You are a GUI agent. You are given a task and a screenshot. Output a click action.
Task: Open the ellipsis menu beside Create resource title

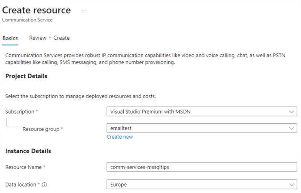(x=84, y=11)
